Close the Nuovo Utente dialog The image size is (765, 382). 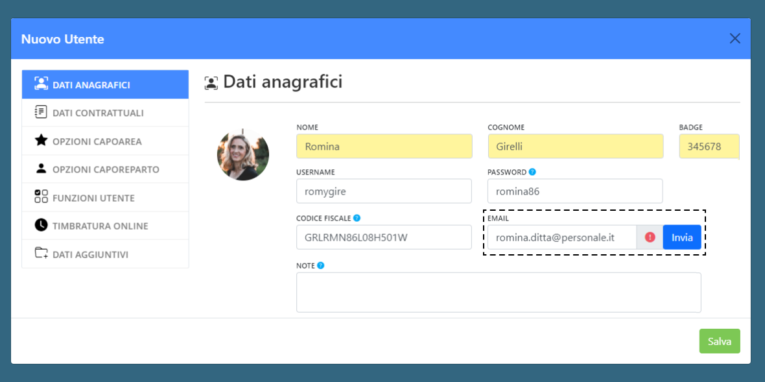(x=735, y=39)
